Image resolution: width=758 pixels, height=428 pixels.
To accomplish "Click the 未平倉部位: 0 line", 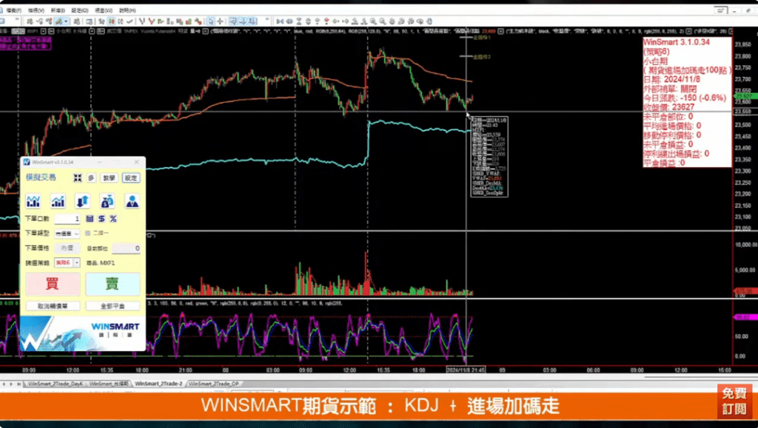I will tap(668, 117).
